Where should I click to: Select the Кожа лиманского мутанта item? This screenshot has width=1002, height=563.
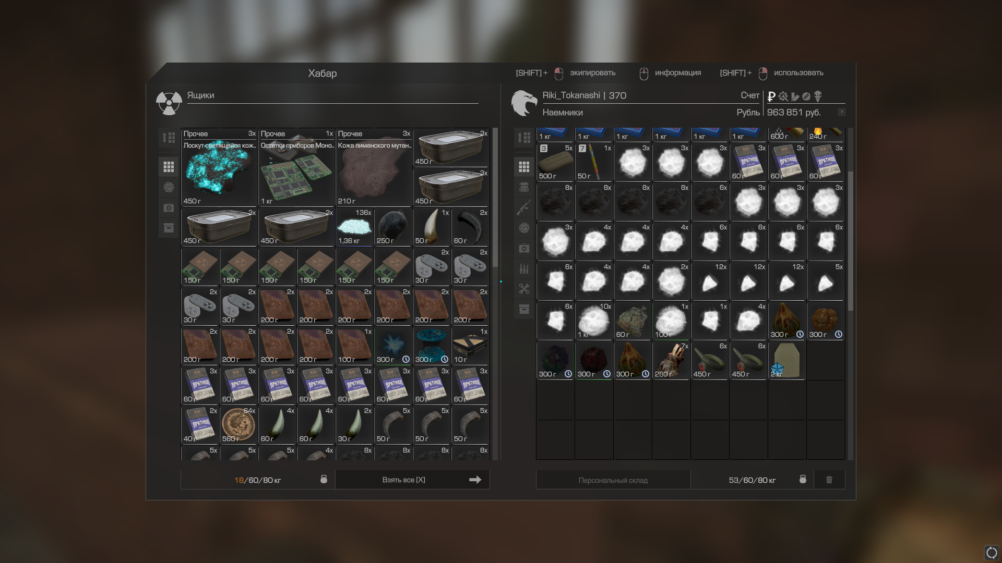point(374,167)
